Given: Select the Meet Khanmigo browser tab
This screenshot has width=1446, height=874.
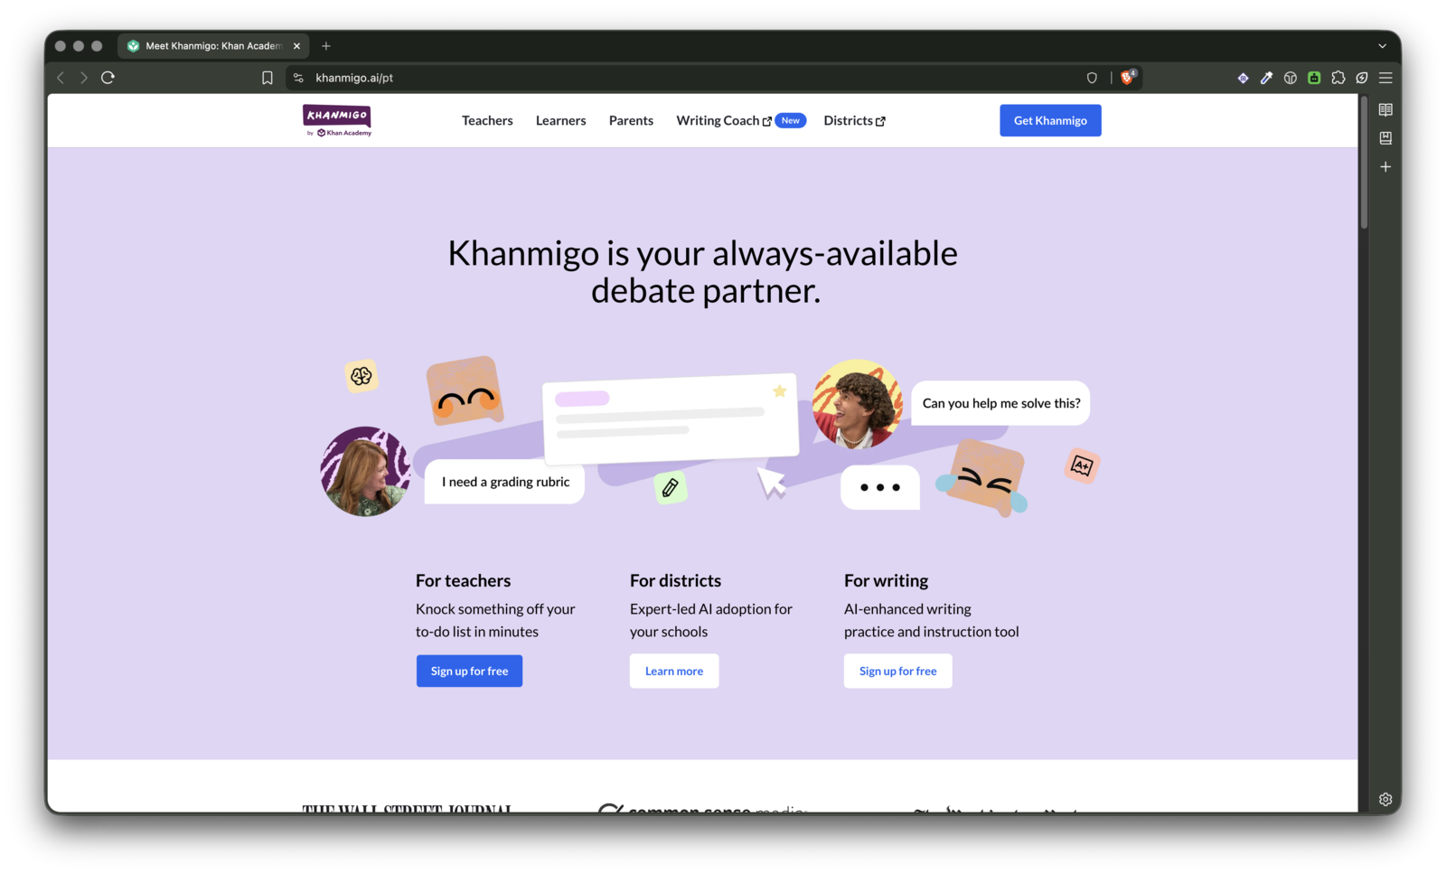Looking at the screenshot, I should (x=213, y=46).
